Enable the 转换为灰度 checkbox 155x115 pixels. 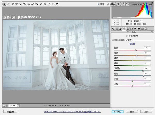tap(127, 36)
